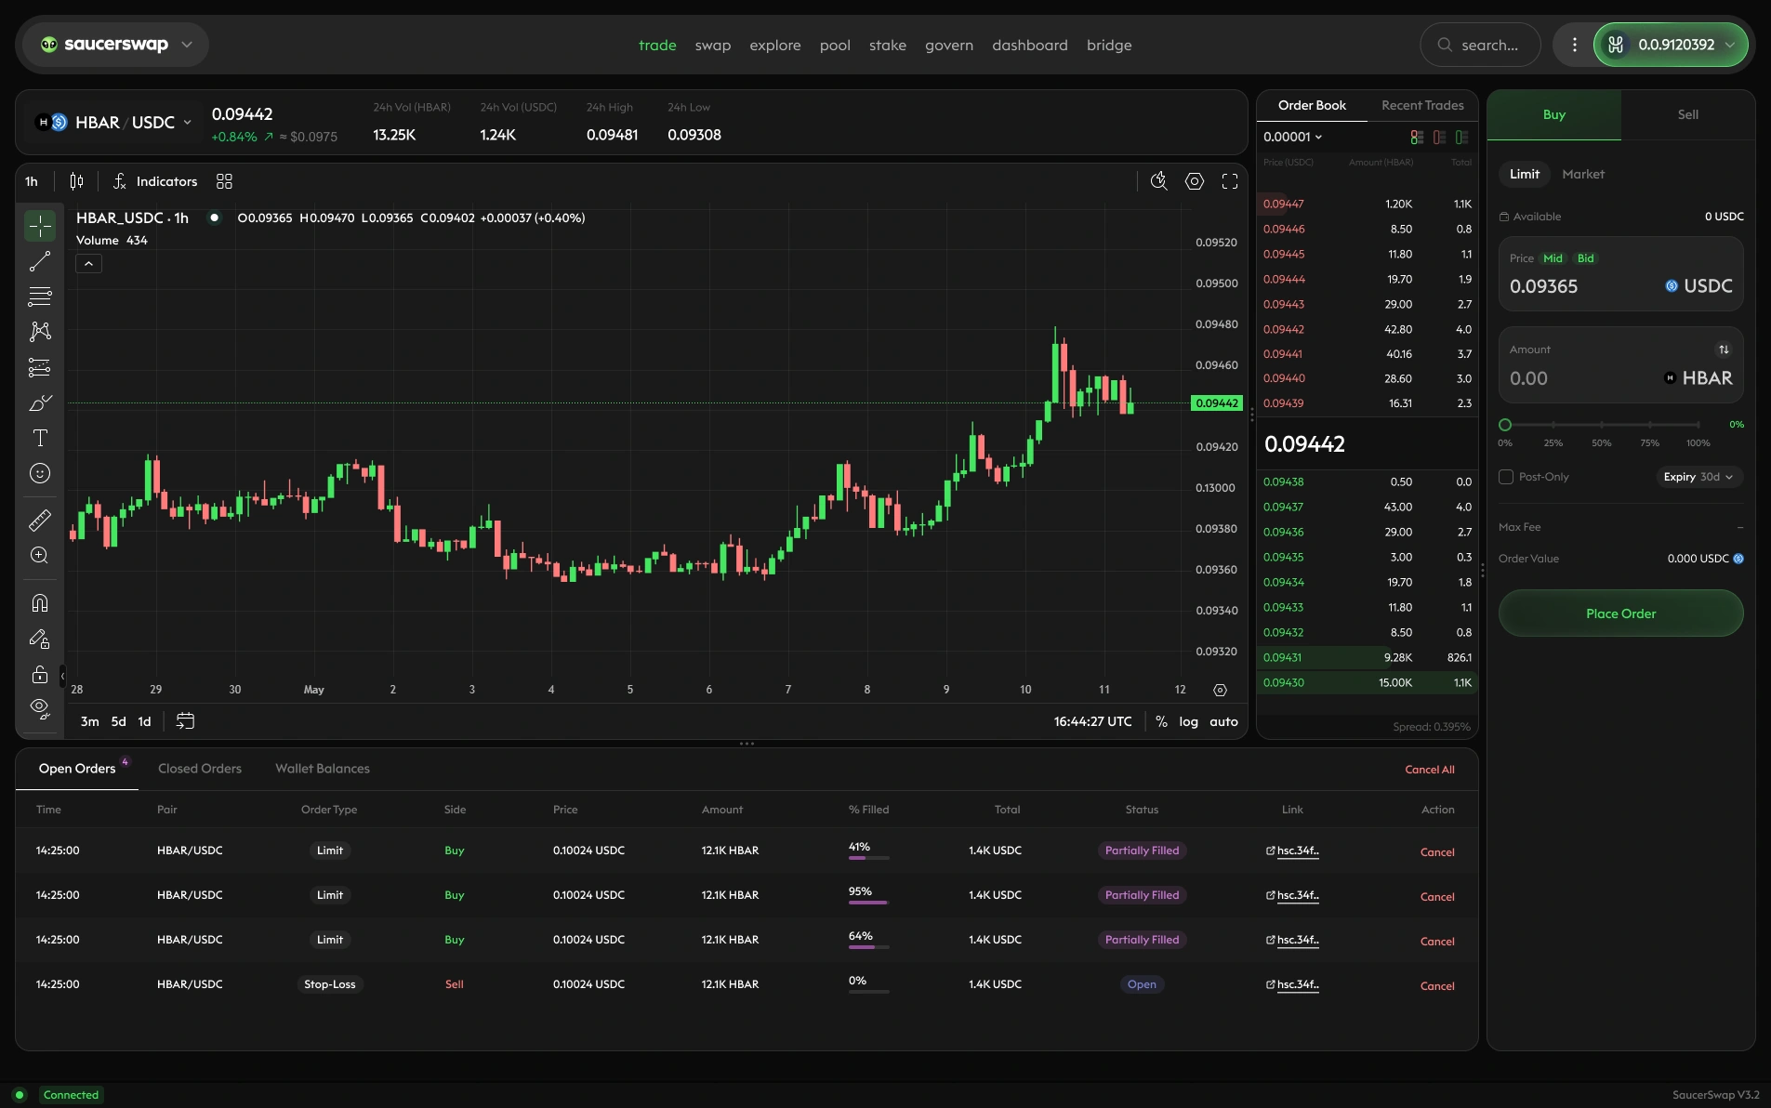Select the Sell tab
The width and height of the screenshot is (1771, 1108).
click(x=1687, y=114)
